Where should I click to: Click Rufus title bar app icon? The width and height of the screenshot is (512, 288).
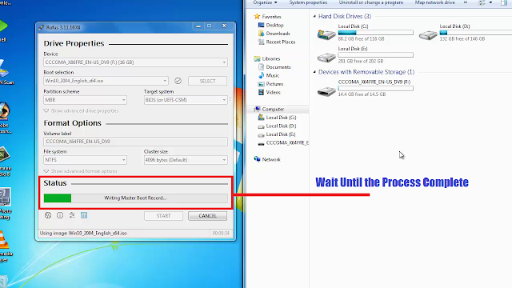coord(41,27)
